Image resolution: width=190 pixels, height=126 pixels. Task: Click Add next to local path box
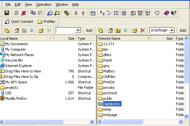pyautogui.click(x=89, y=30)
